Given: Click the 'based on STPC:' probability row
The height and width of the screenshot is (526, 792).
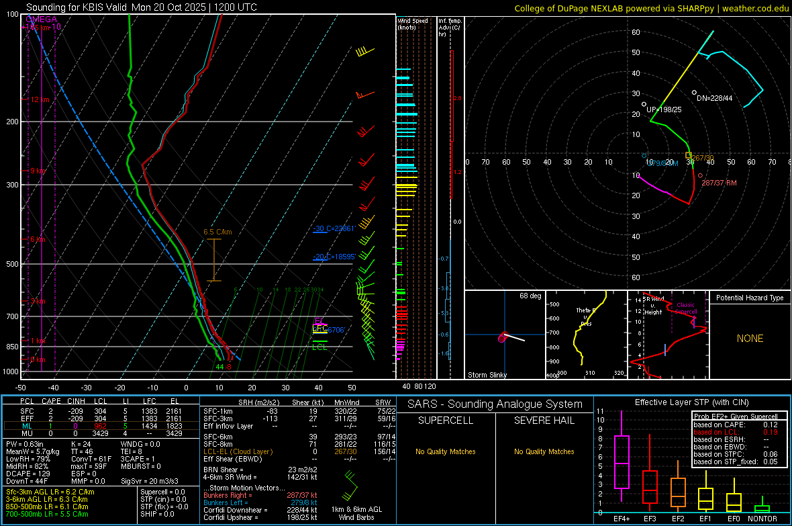Looking at the screenshot, I should click(736, 454).
